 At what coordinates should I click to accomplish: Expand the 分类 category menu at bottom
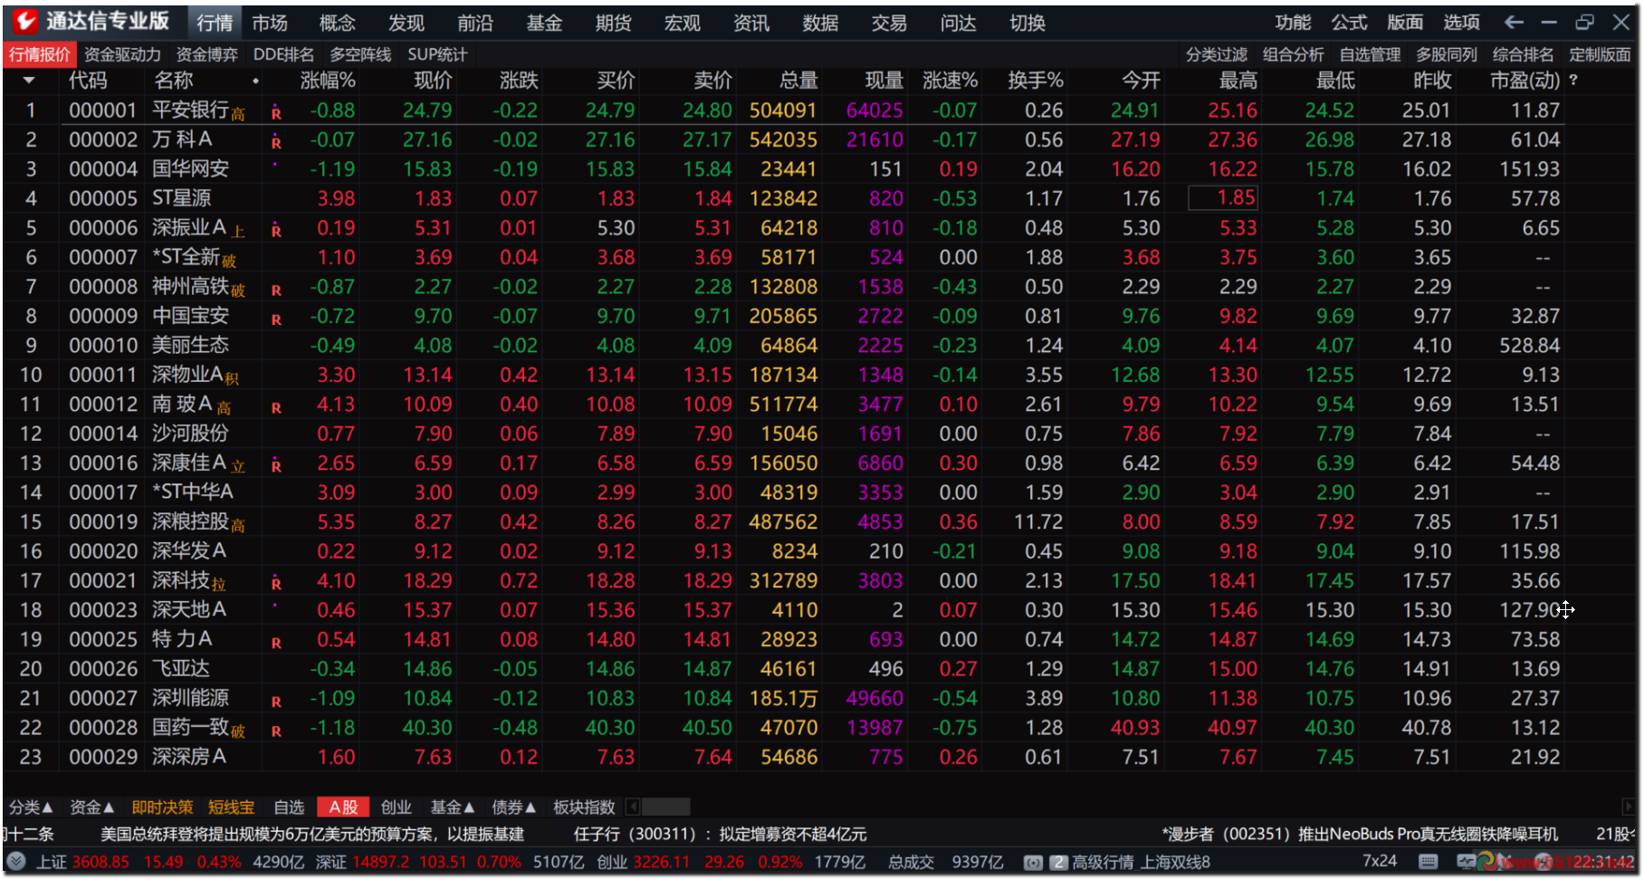click(x=31, y=807)
